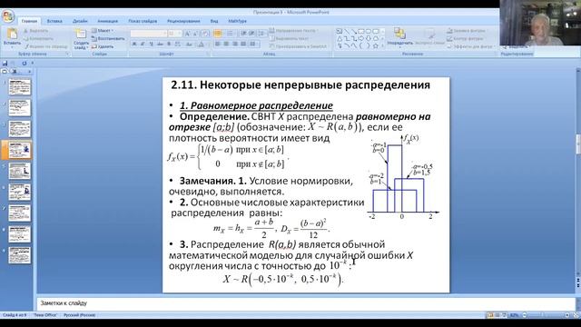Clear formatting with the eraser icon
This screenshot has width=581, height=327.
click(x=205, y=34)
